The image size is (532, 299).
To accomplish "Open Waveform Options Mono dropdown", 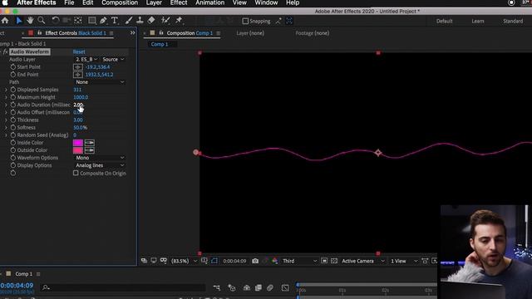I will [x=100, y=158].
